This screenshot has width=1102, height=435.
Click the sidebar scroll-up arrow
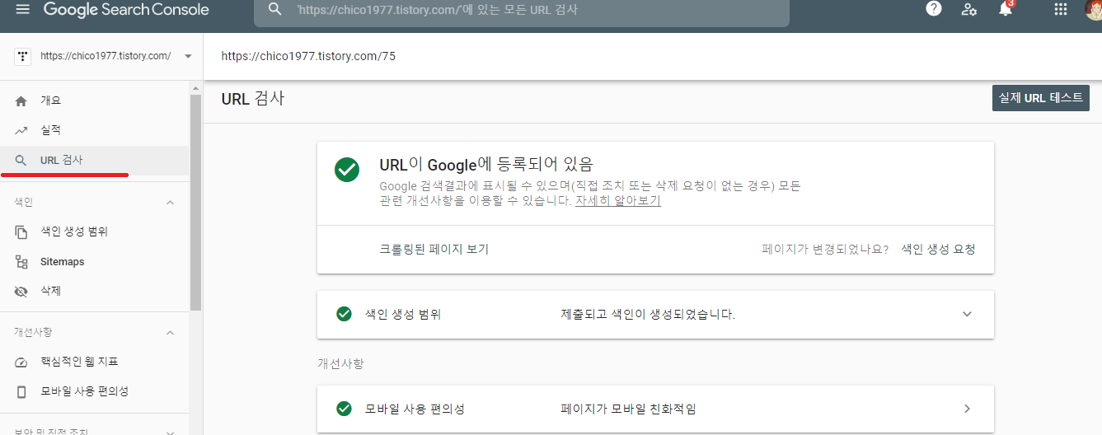[x=195, y=88]
